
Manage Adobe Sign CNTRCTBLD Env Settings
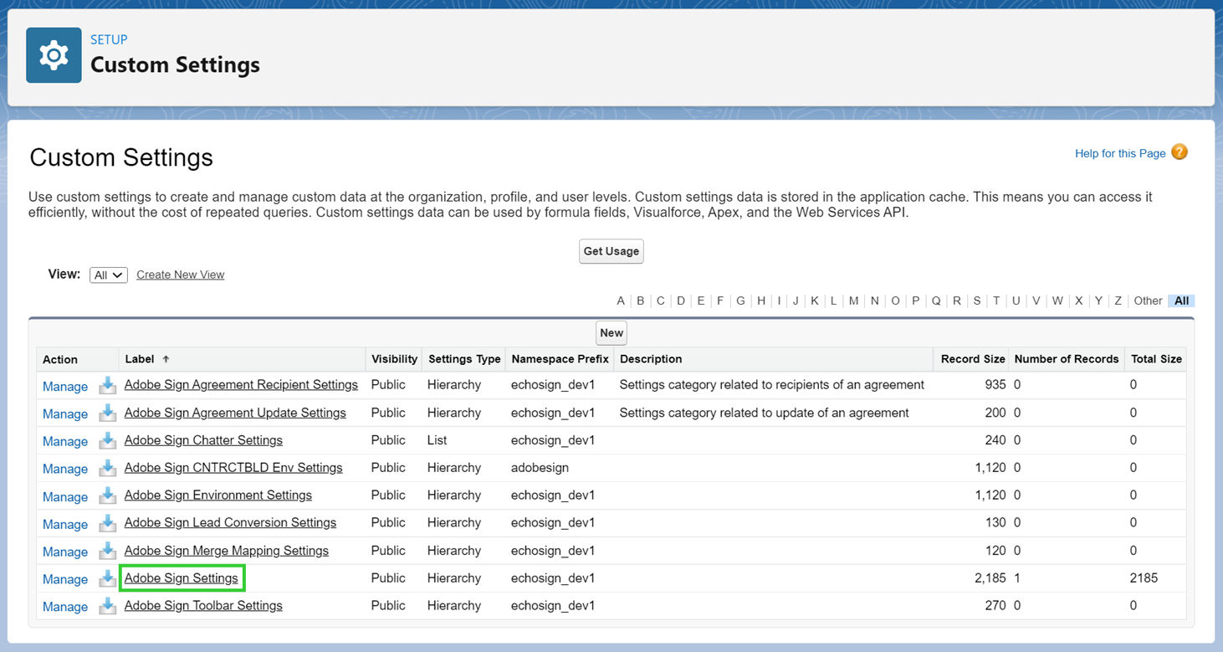[x=65, y=470]
